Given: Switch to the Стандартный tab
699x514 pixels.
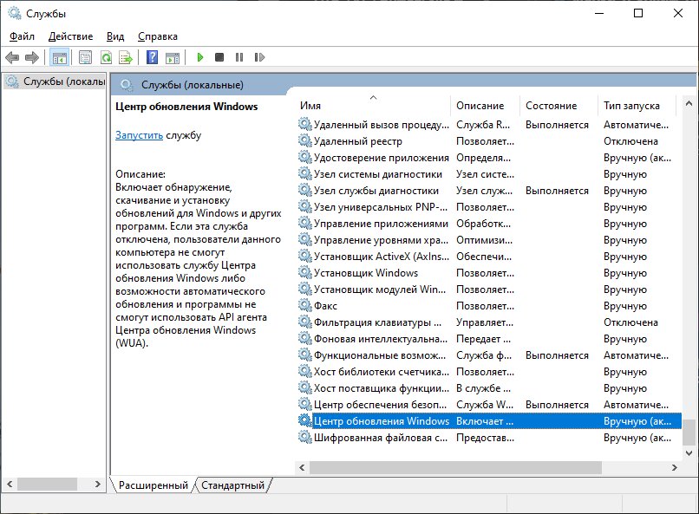Looking at the screenshot, I should tap(232, 485).
